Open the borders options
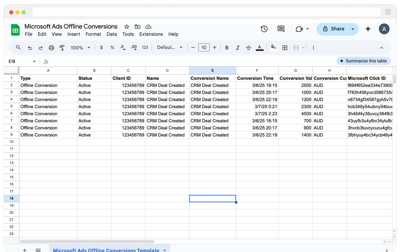400x252 pixels. coord(285,47)
